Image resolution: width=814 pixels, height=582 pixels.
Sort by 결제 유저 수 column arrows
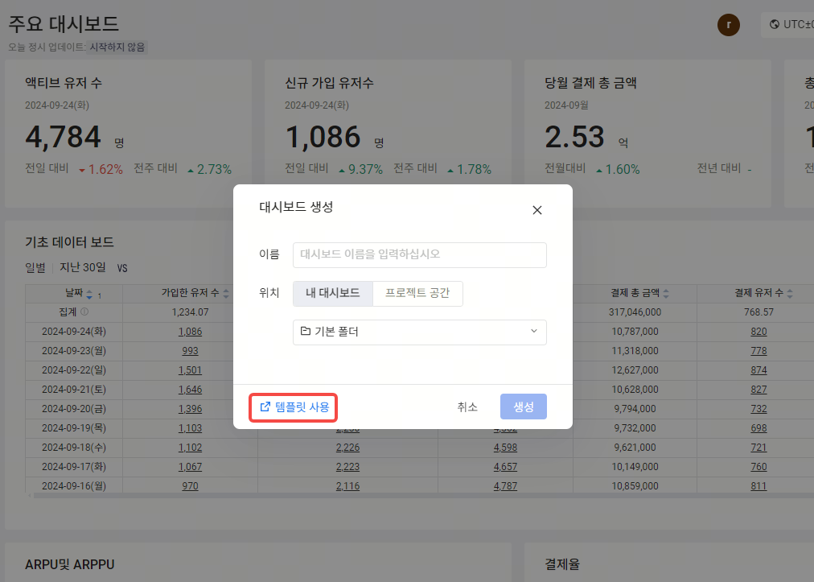pos(790,294)
